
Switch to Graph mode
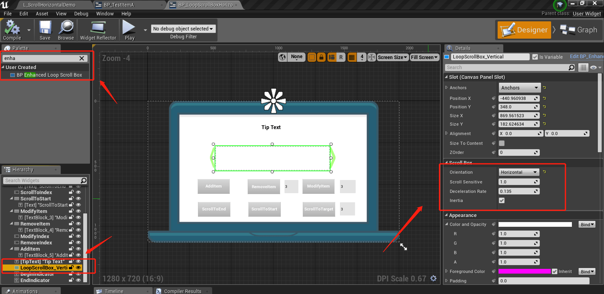pos(579,30)
